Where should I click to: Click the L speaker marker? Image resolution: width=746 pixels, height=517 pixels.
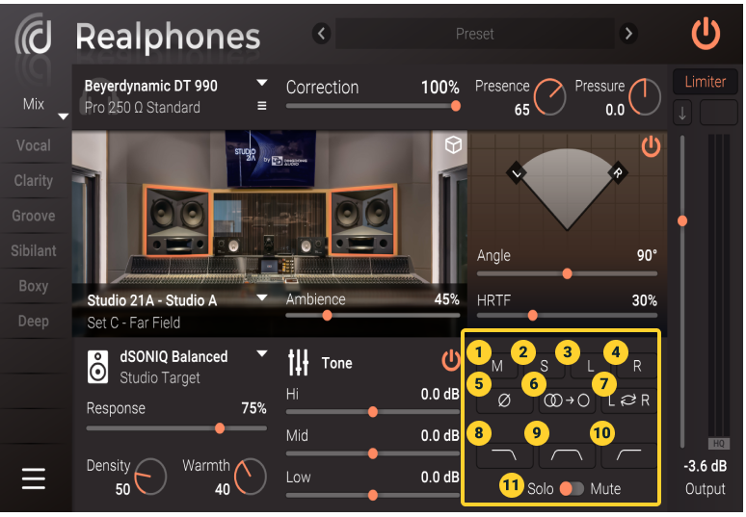[x=518, y=173]
